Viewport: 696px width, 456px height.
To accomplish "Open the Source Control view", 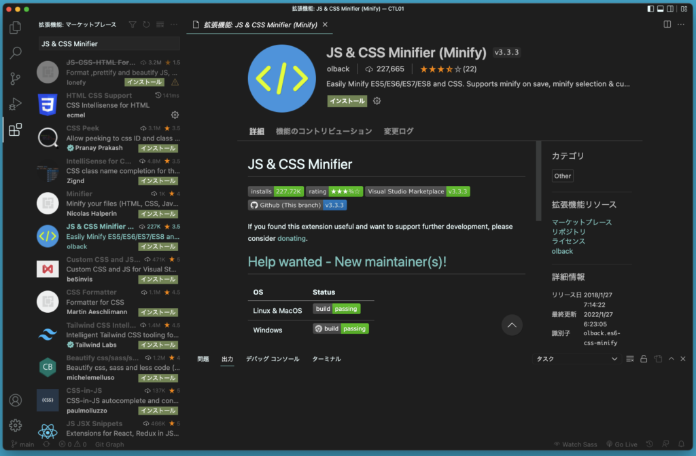I will [15, 79].
